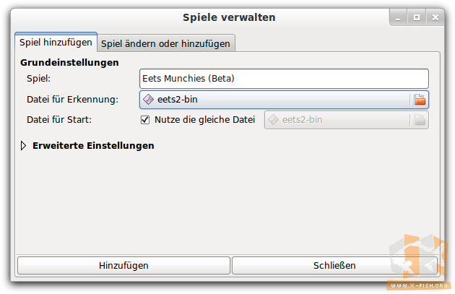Minimize the Spiele verwalten window

pos(399,17)
